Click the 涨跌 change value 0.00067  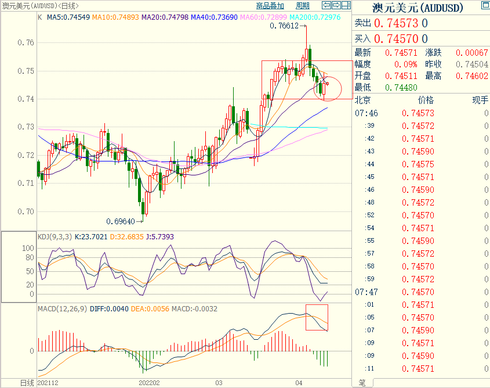tap(472, 53)
